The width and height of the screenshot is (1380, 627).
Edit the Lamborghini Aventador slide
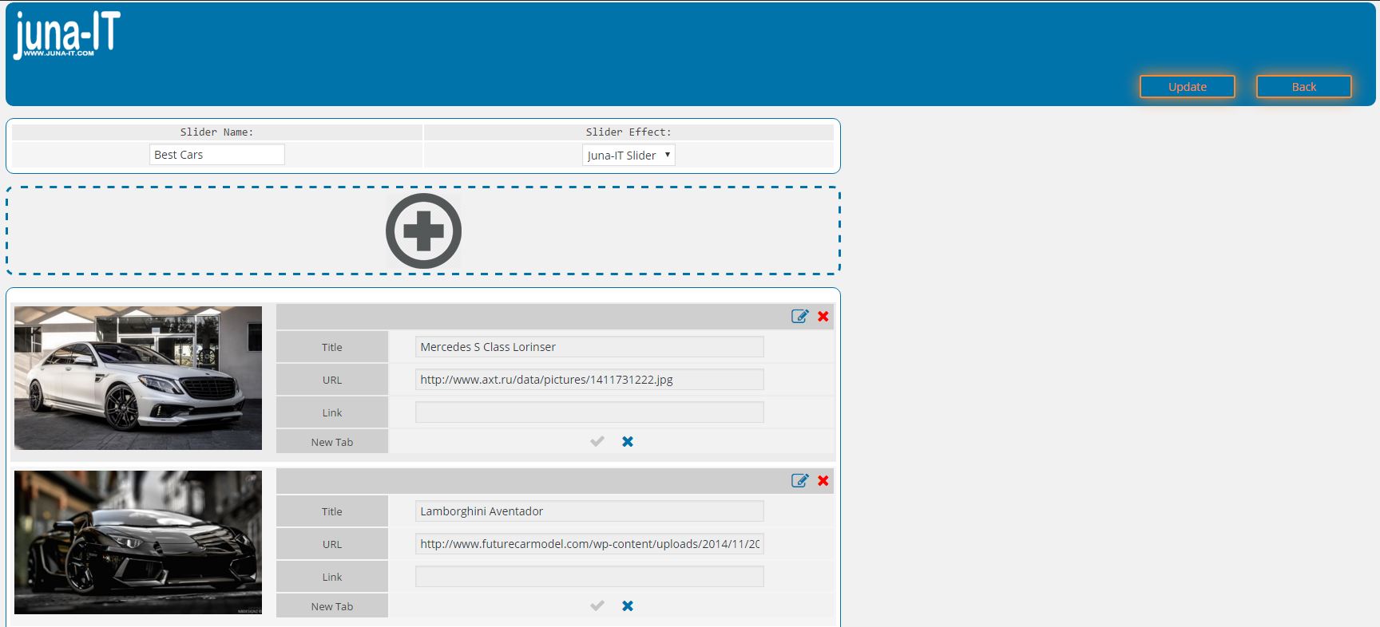tap(799, 480)
